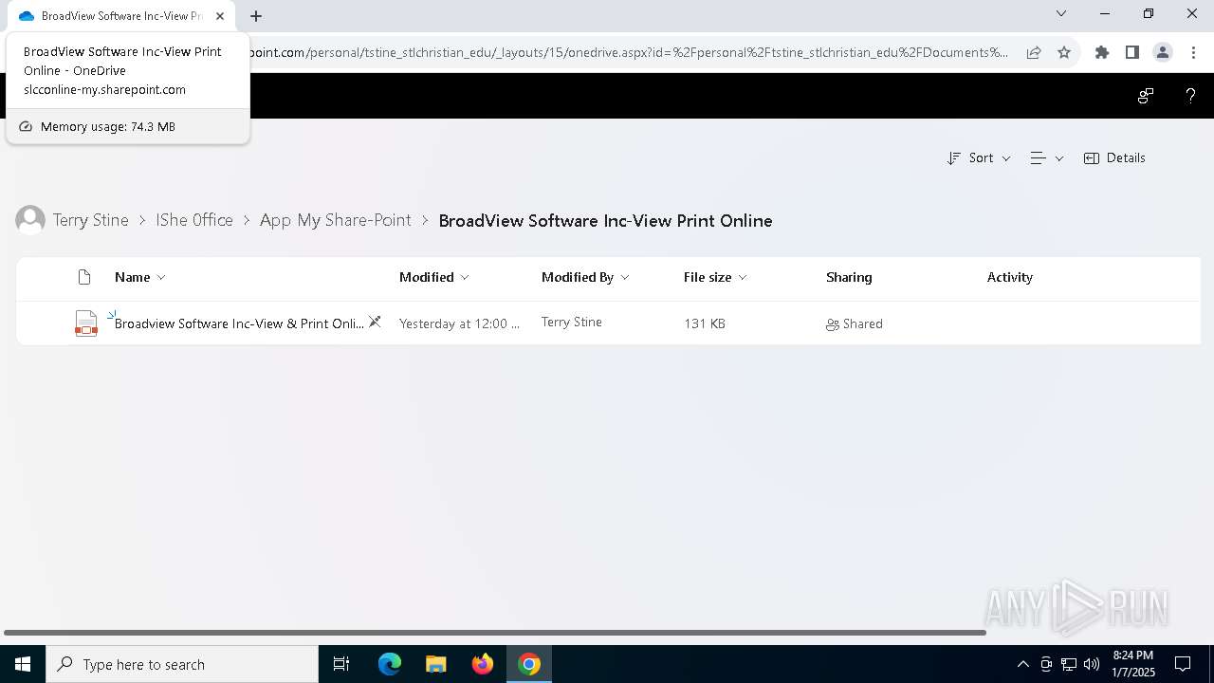Image resolution: width=1214 pixels, height=683 pixels.
Task: Toggle the Chrome side panel icon
Action: click(1131, 52)
